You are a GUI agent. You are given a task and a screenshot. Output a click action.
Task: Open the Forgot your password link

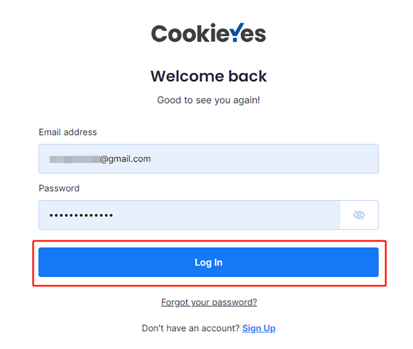[x=209, y=302]
